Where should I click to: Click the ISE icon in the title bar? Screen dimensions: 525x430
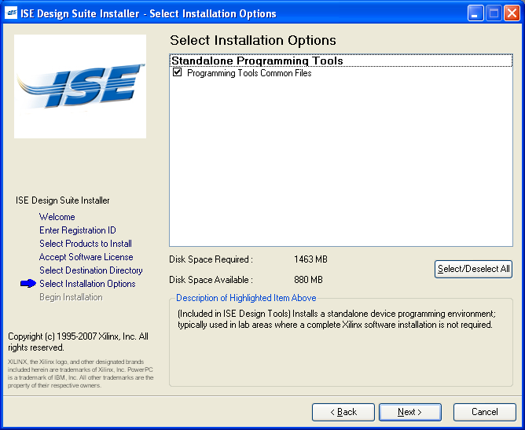coord(12,13)
